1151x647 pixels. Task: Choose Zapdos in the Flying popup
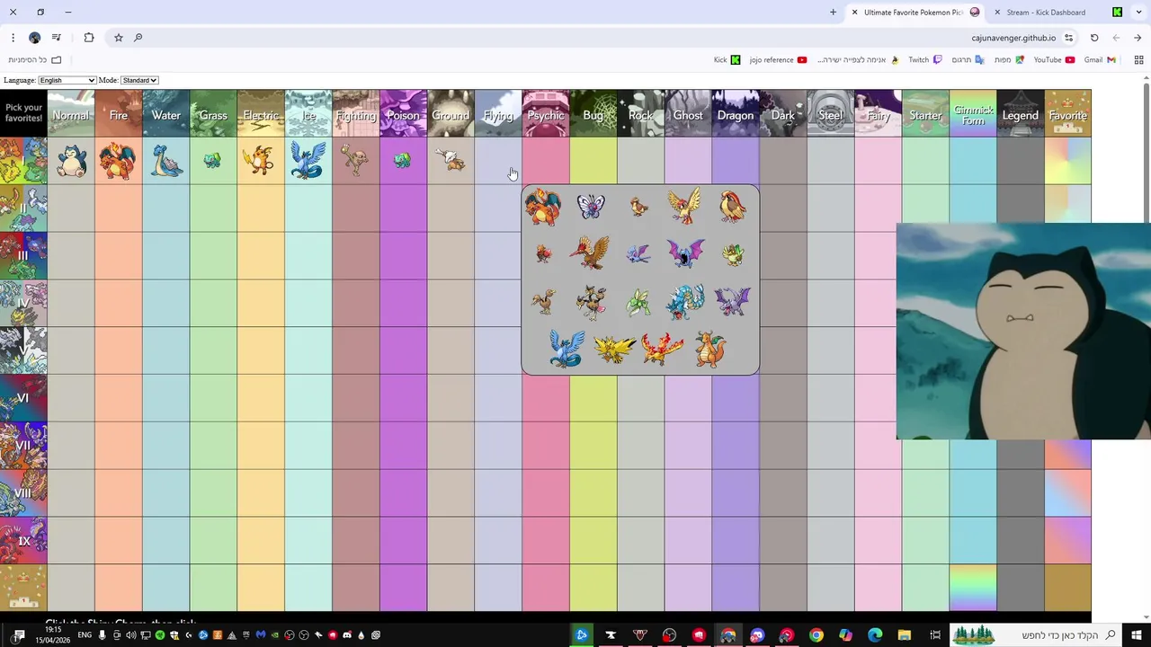(x=614, y=349)
